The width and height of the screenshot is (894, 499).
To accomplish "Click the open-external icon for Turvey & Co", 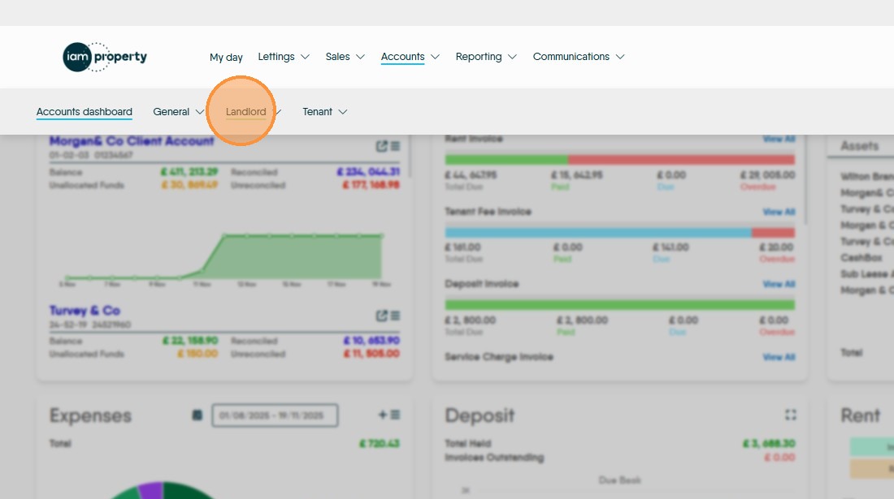I will click(381, 315).
